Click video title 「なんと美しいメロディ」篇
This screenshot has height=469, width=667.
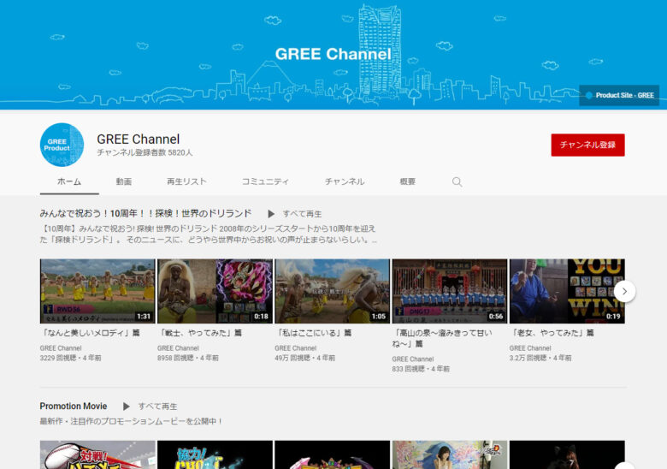pos(90,333)
